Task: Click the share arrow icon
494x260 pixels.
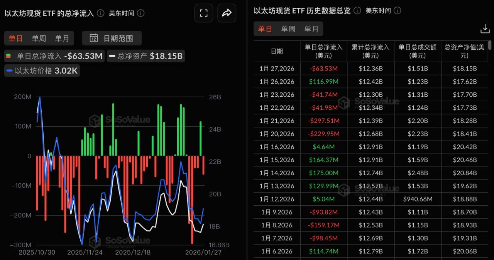Action: [227, 13]
